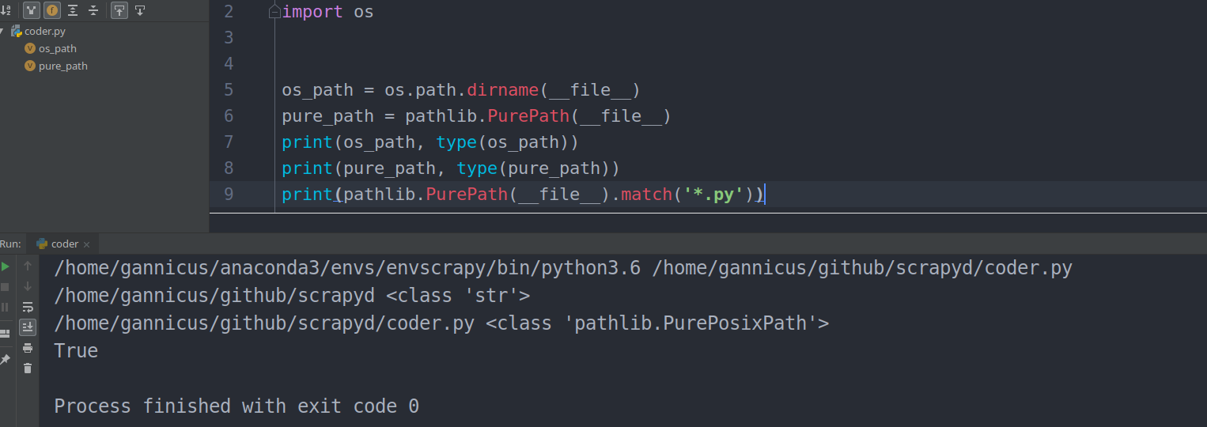Click 'PurePath' in line 6 code
1207x427 pixels.
528,116
